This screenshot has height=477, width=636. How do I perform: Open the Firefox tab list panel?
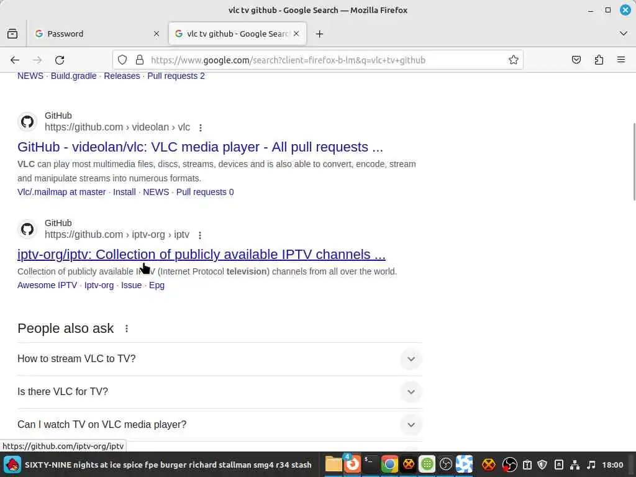coord(12,34)
